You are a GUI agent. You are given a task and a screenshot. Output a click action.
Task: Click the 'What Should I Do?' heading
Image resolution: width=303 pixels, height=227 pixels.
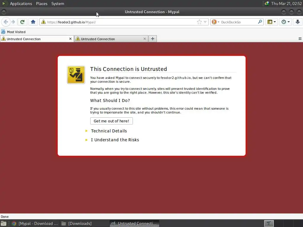[x=110, y=100]
